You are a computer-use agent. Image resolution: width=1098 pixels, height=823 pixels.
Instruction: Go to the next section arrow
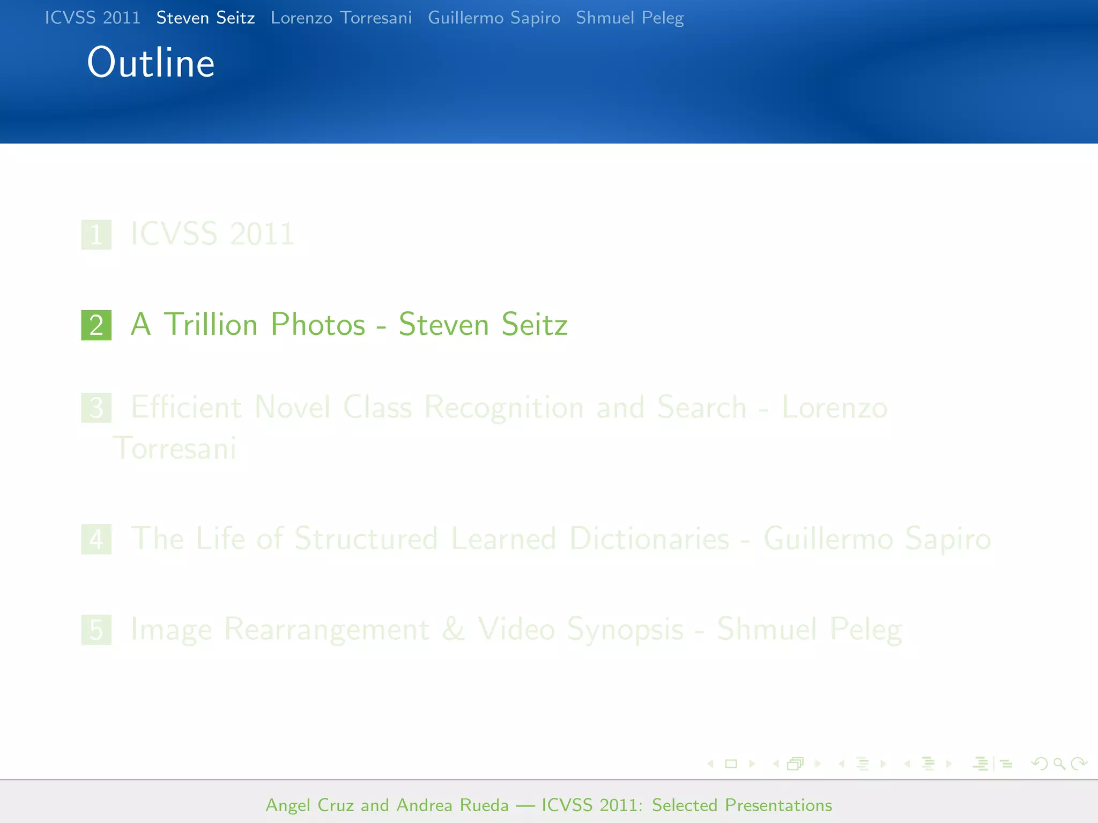click(948, 764)
